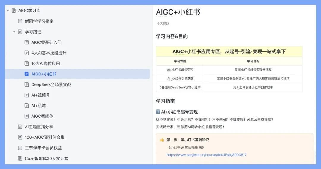
Task: Open 4大AI基本技能提升 page
Action: click(49, 53)
